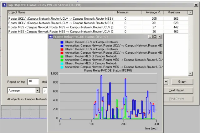Image resolution: width=200 pixels, height=133 pixels.
Task: Select row with average 26
Action: pos(98,32)
